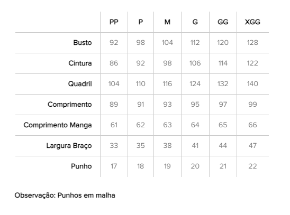290x215 pixels.
Task: Click Busto value 128 for XGG
Action: 252,43
